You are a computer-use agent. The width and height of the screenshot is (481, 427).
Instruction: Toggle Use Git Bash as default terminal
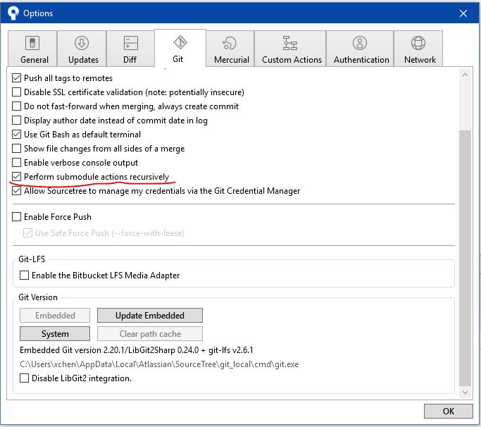click(x=17, y=134)
